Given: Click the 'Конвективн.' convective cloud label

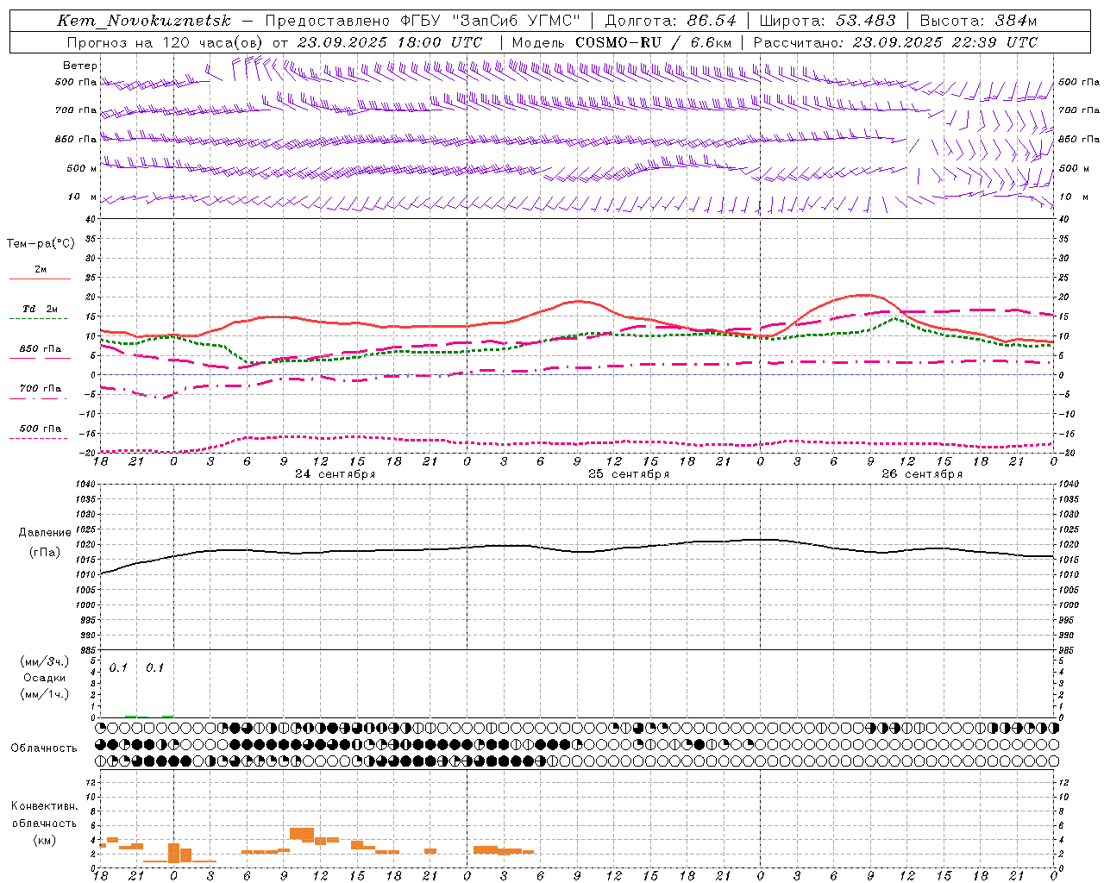Looking at the screenshot, I should [45, 805].
